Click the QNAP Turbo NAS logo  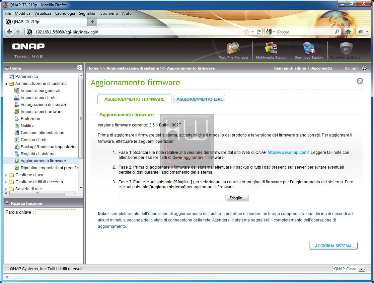coord(28,51)
